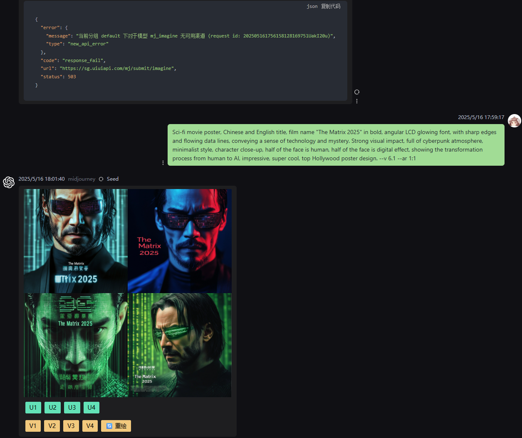Create variation of image three with V3
This screenshot has height=438, width=522.
(x=71, y=426)
